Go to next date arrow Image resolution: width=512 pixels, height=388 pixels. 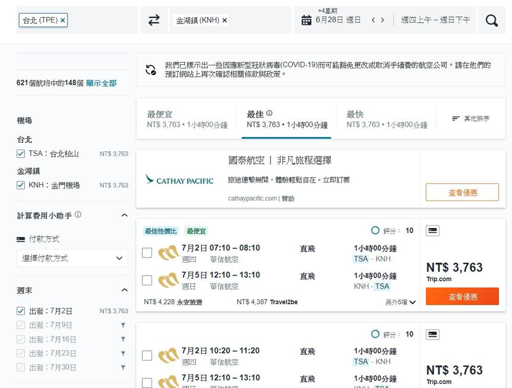382,20
